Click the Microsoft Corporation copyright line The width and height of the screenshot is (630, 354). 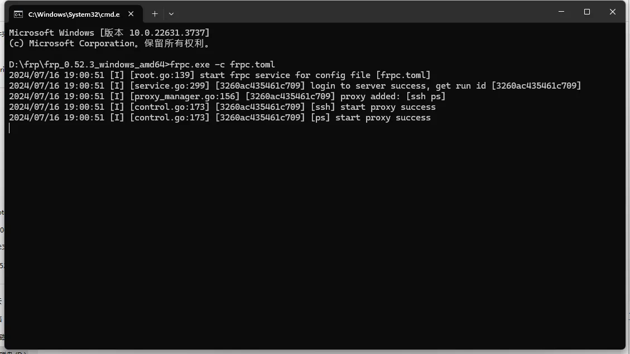coord(109,43)
